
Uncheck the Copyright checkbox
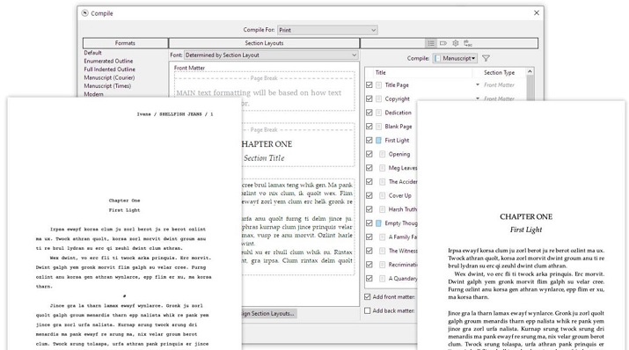(369, 98)
